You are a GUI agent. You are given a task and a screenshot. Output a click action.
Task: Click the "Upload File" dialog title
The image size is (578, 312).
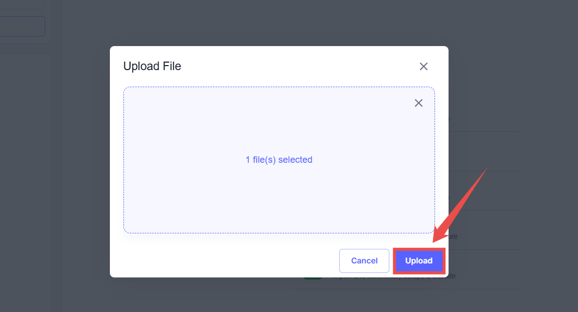click(x=152, y=66)
